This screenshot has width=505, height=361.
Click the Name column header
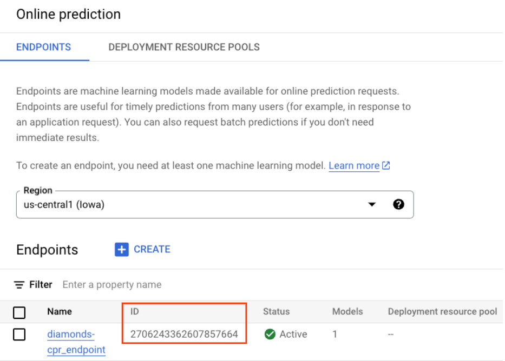point(60,312)
